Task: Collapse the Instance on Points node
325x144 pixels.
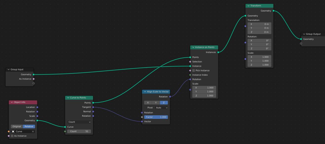Action: [x=193, y=47]
